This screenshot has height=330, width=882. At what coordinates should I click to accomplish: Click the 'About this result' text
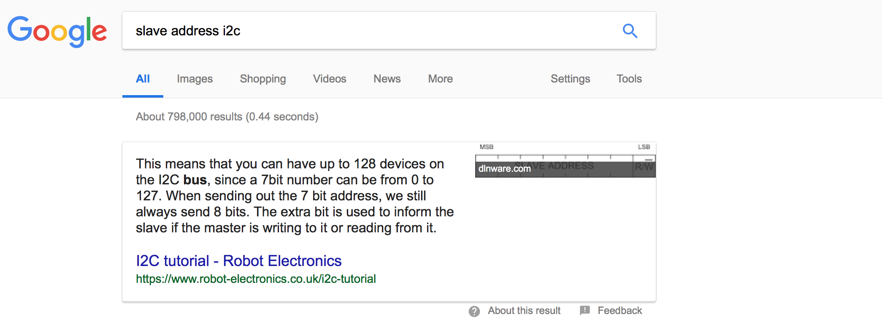coord(524,311)
